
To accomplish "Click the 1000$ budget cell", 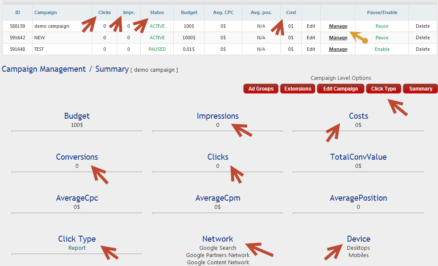I will (x=189, y=38).
